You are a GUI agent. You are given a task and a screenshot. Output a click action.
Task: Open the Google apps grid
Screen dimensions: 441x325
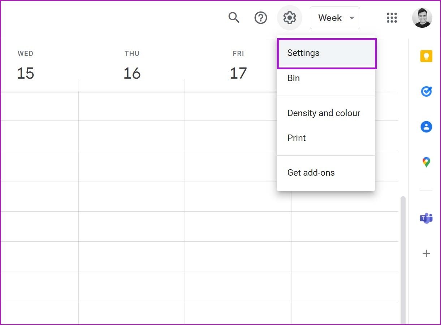392,18
